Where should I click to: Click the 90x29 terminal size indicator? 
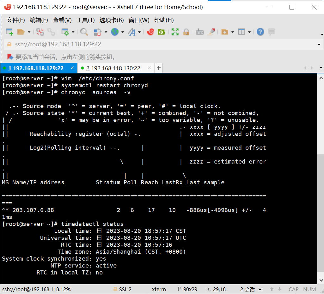tap(187, 289)
